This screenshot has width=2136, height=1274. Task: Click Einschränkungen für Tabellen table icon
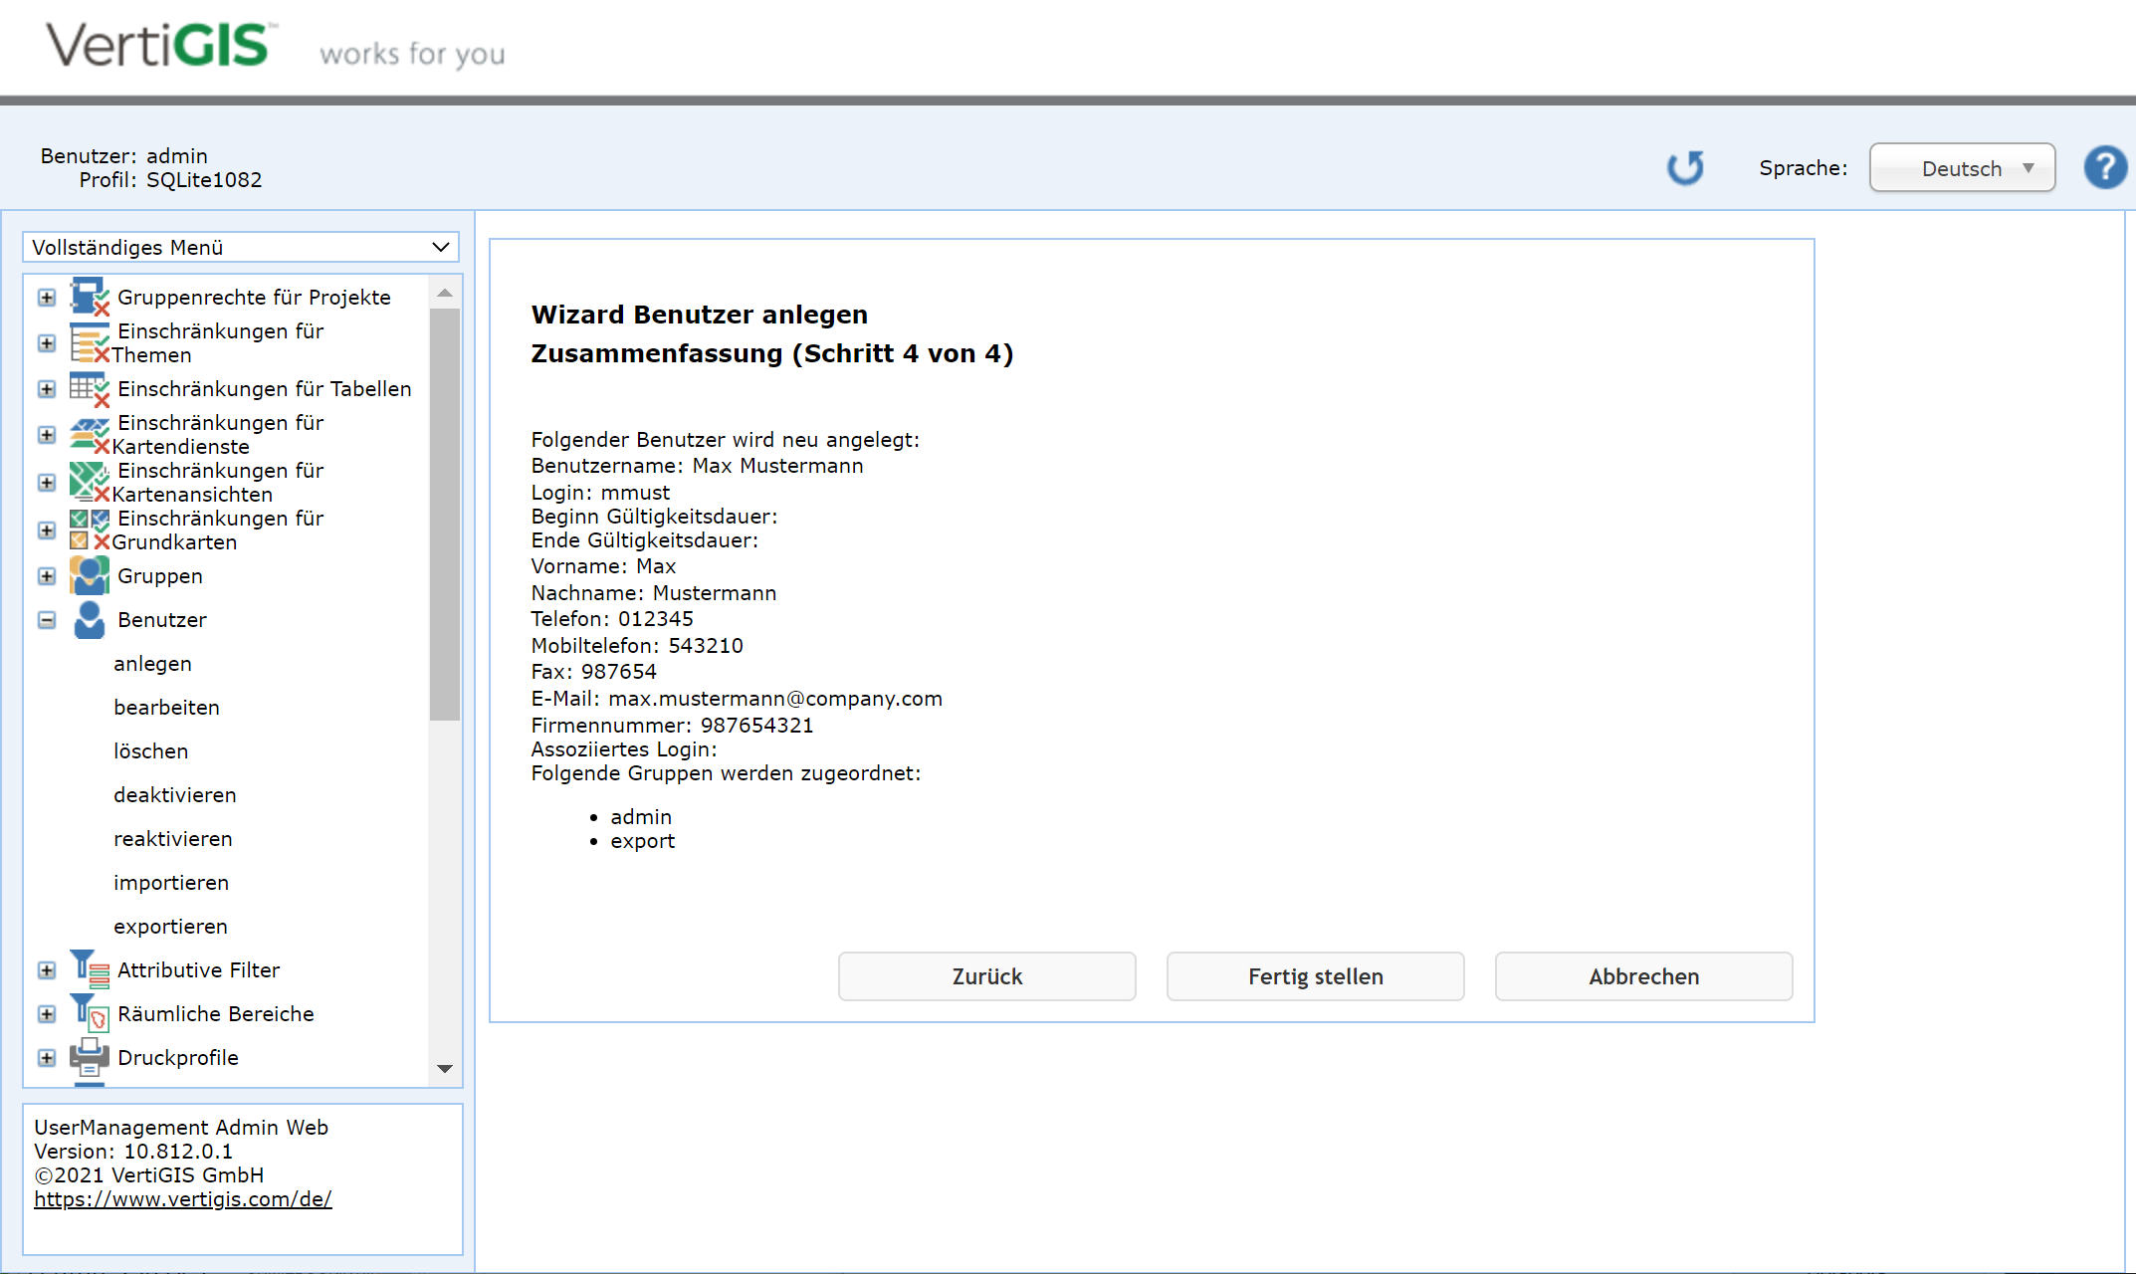pos(89,388)
